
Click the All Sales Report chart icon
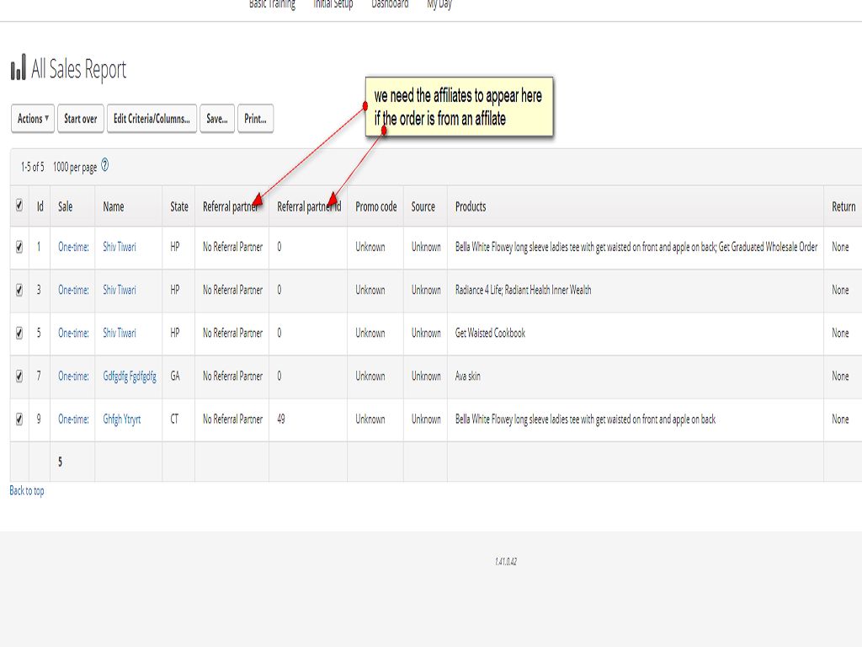pyautogui.click(x=18, y=69)
